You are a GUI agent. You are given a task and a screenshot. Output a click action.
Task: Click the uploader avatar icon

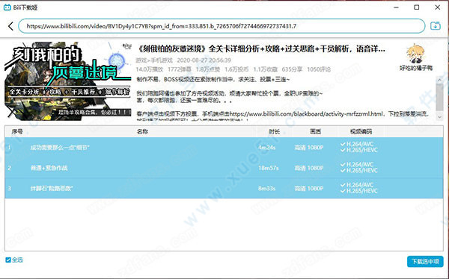click(x=416, y=54)
